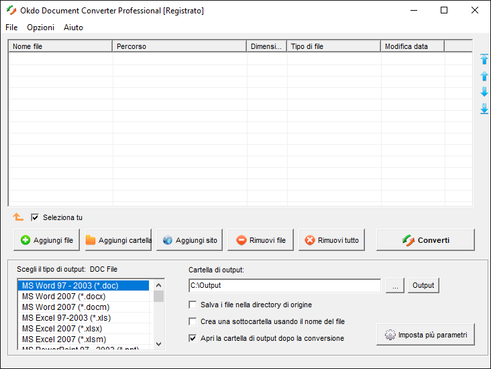The width and height of the screenshot is (491, 369).
Task: Click the Cartella di output path field
Action: [285, 285]
